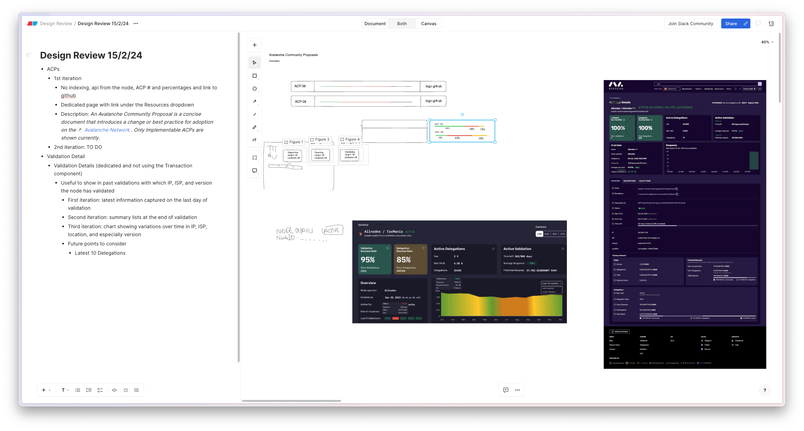804x431 pixels.
Task: Click the Eraser logo icon
Action: pos(32,23)
